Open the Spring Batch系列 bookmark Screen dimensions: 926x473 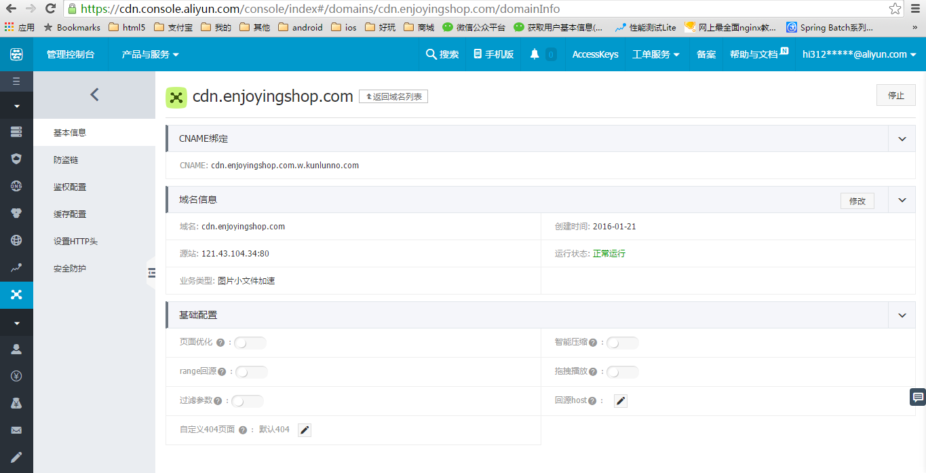(x=830, y=28)
